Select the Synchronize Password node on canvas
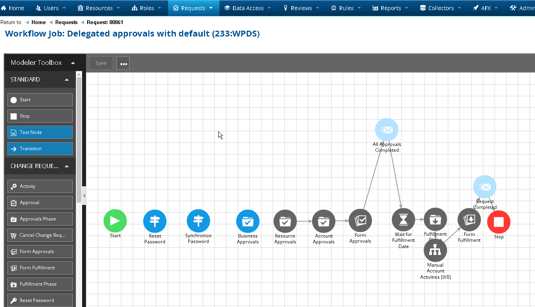The height and width of the screenshot is (307, 535). pyautogui.click(x=198, y=221)
